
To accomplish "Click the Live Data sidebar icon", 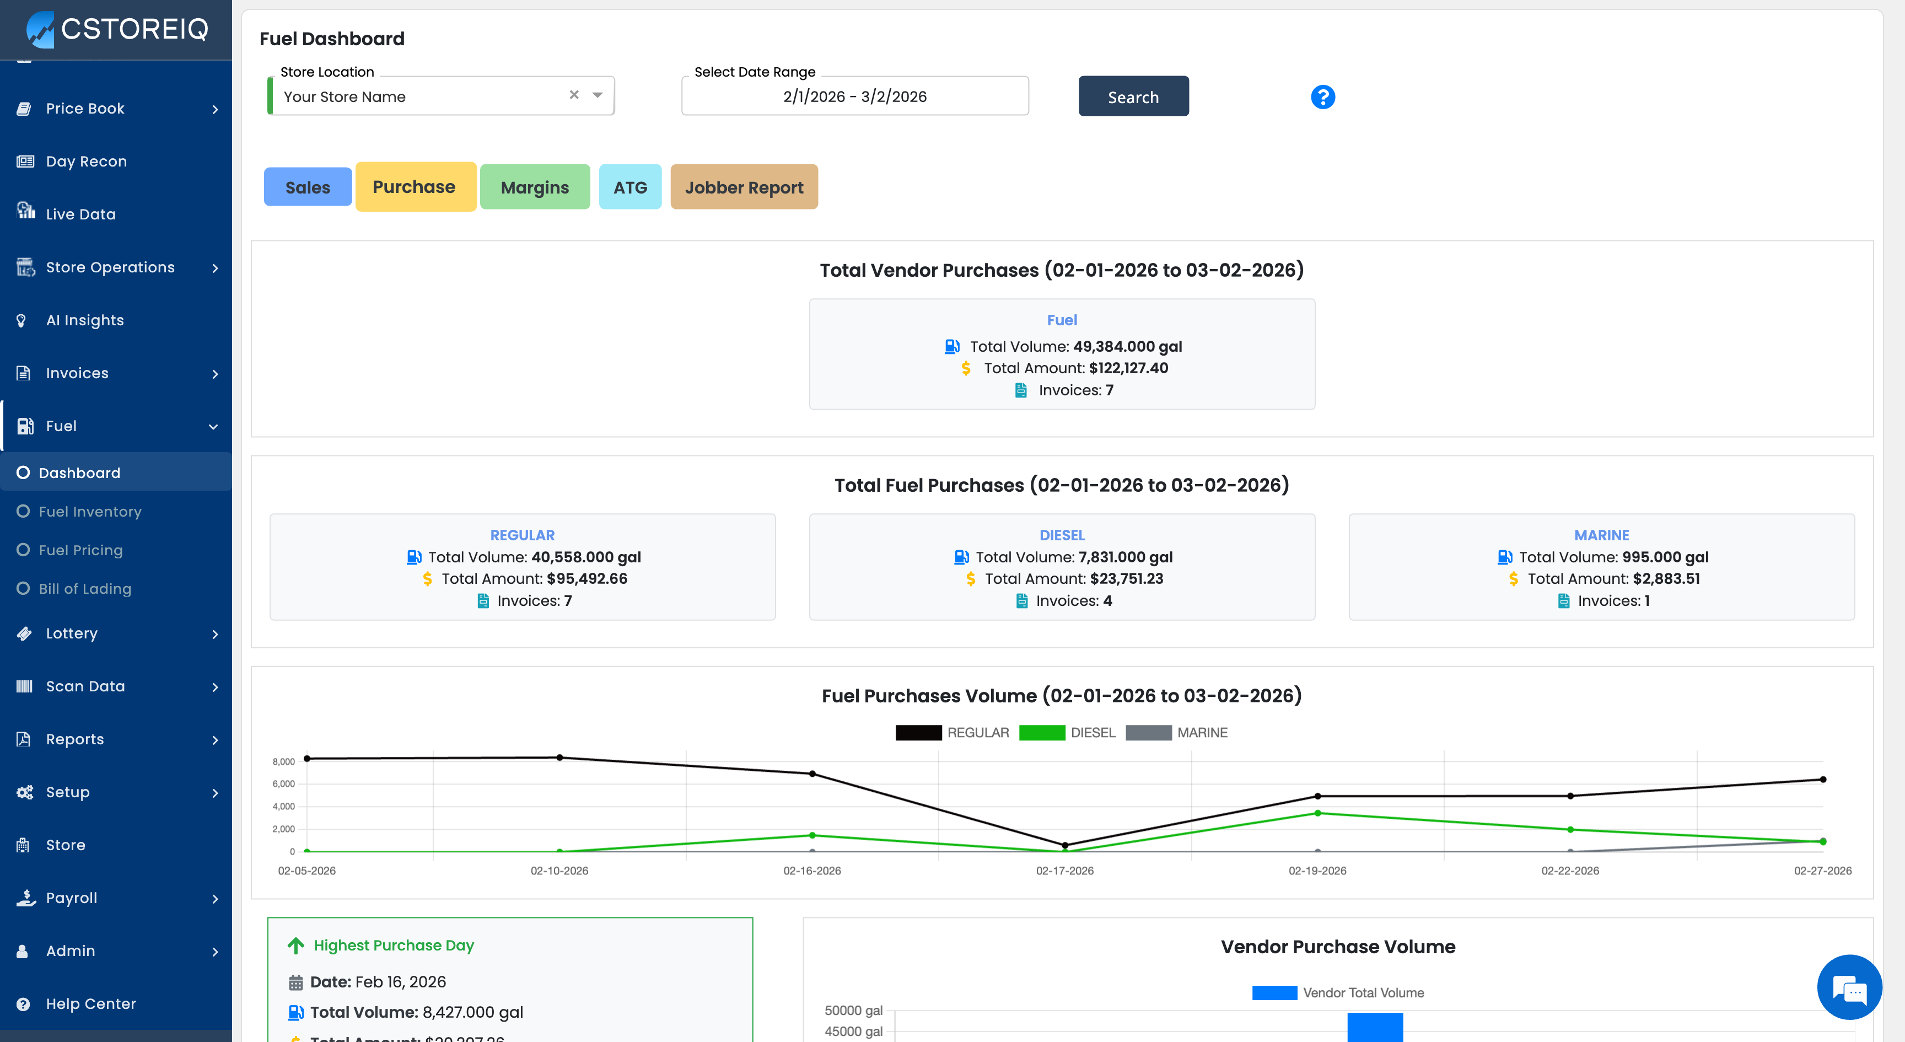I will (x=26, y=212).
